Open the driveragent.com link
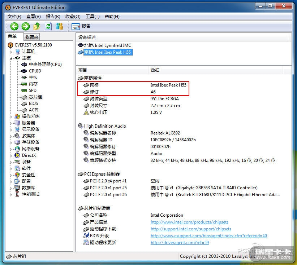 coord(180,243)
